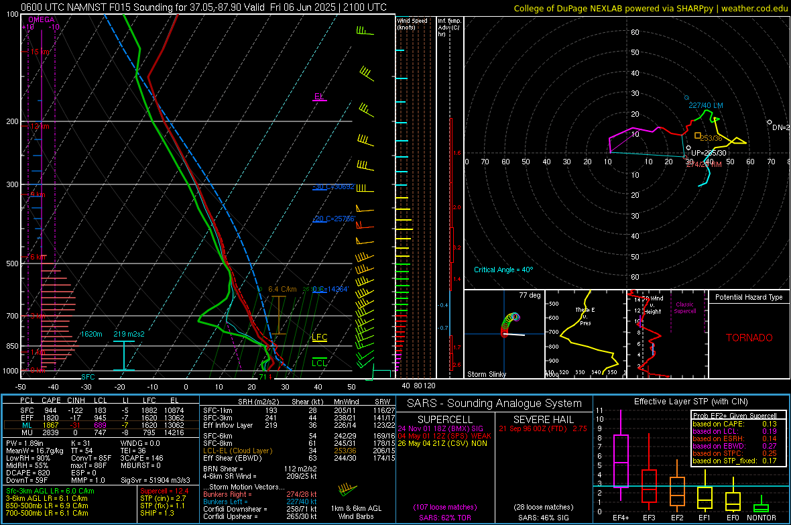Click the 'BRN Shear =' line
This screenshot has height=525, width=791.
click(x=260, y=469)
